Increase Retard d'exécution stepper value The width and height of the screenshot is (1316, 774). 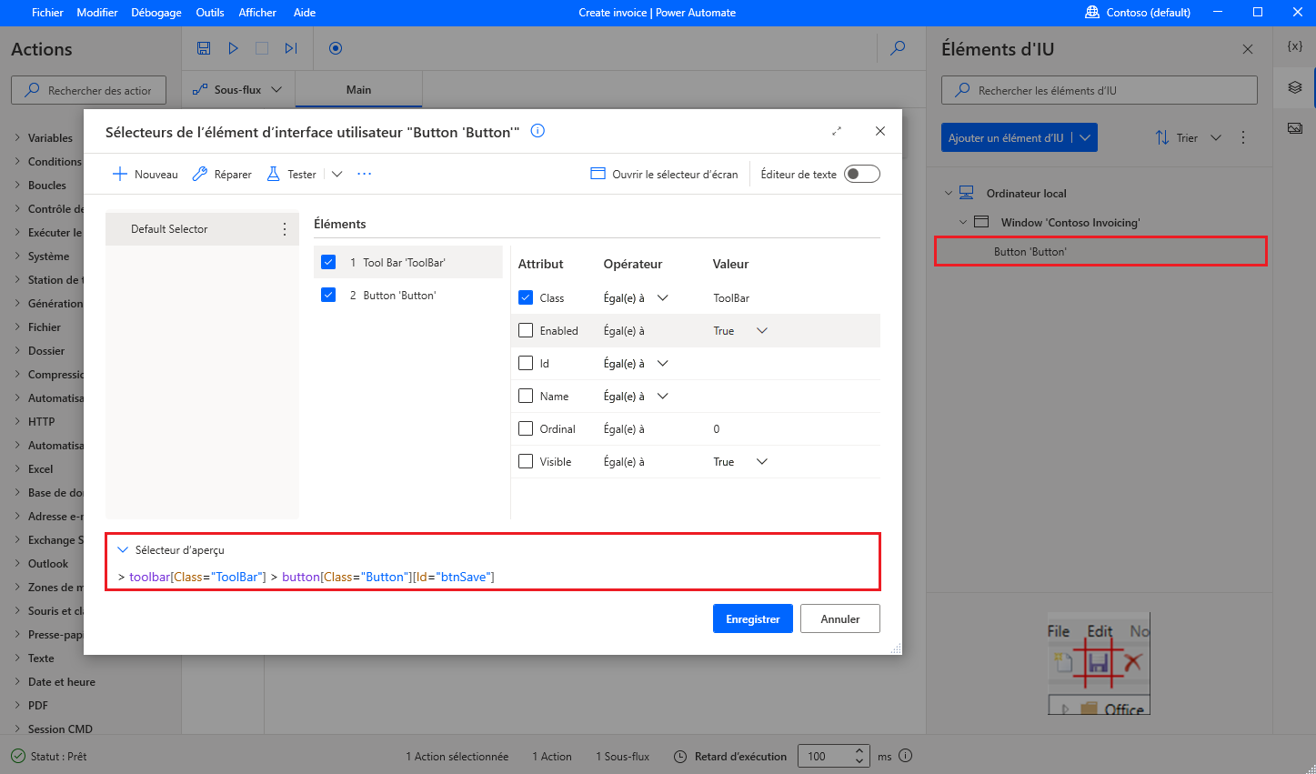click(859, 751)
